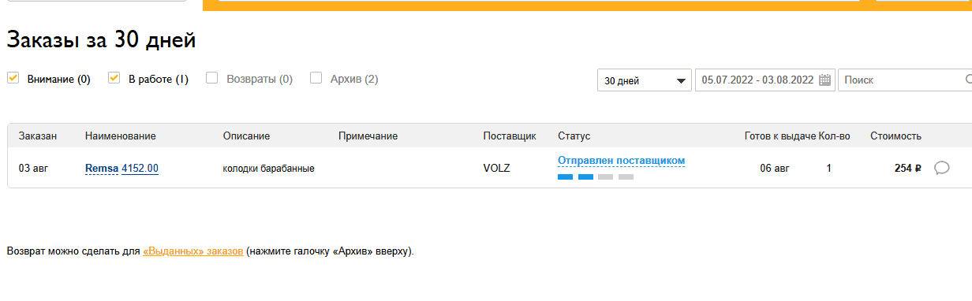Click the Отправлен поставщиком status link
Image resolution: width=972 pixels, height=301 pixels.
621,161
